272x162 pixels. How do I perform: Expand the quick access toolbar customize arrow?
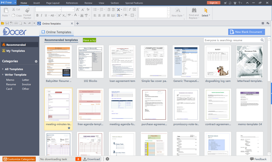pyautogui.click(x=34, y=23)
